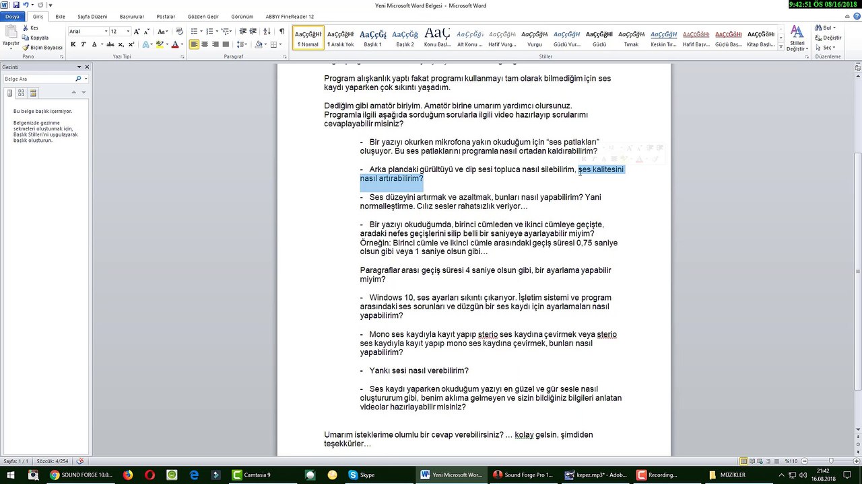Click the Kes (cut) scissors icon
This screenshot has width=862, height=484.
pos(26,28)
